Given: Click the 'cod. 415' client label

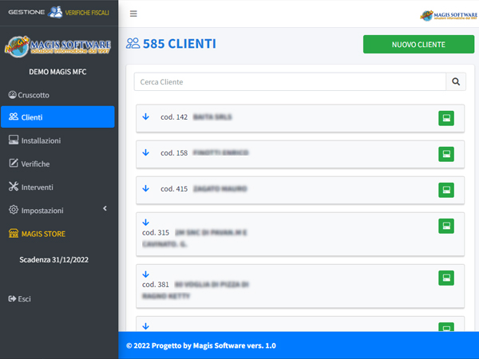Looking at the screenshot, I should click(x=174, y=189).
